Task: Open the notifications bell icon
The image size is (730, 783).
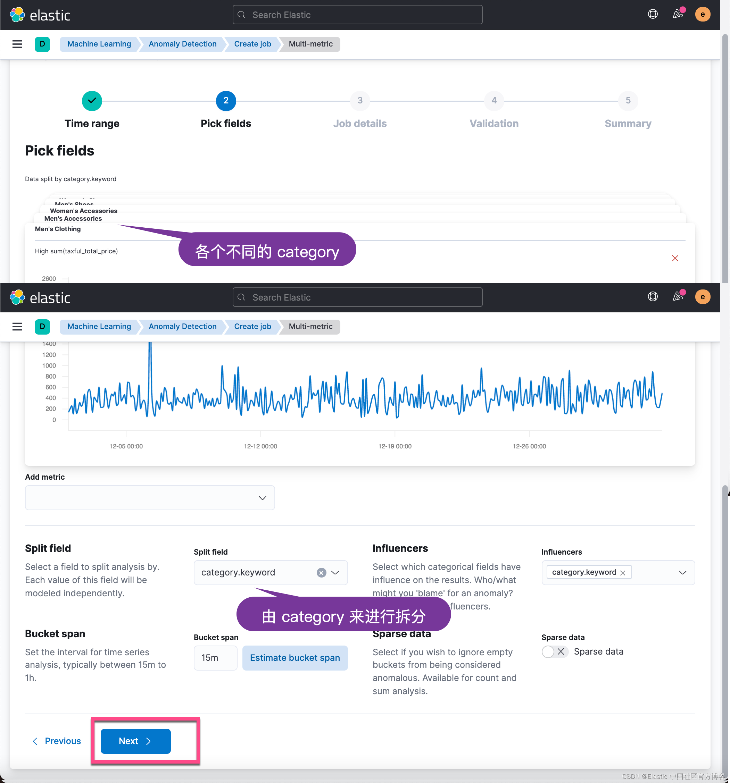Action: (x=678, y=14)
